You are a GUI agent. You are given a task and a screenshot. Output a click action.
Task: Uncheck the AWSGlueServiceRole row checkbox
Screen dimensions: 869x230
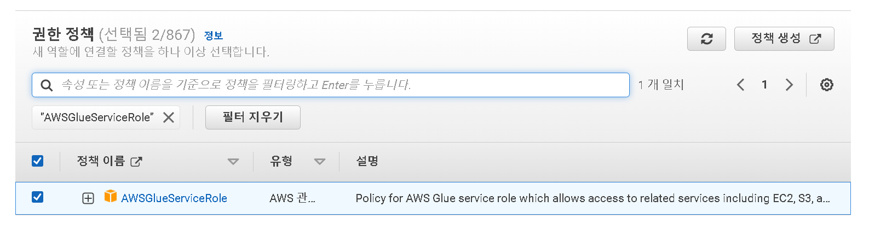[x=38, y=197]
